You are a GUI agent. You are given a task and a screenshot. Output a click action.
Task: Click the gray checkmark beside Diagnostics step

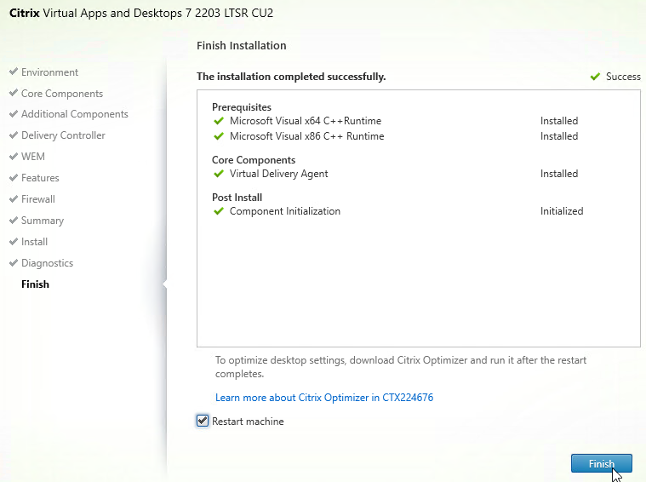pos(14,262)
